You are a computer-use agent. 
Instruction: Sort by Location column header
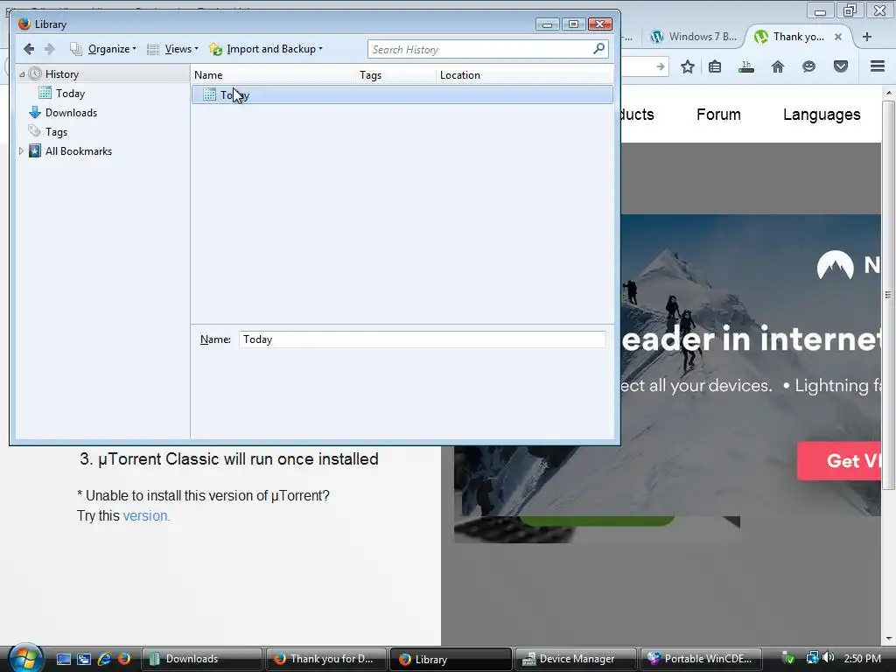tap(525, 75)
